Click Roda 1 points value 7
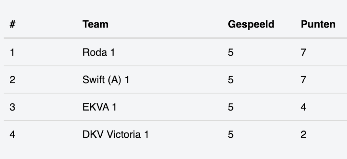This screenshot has height=159, width=347. coord(303,53)
